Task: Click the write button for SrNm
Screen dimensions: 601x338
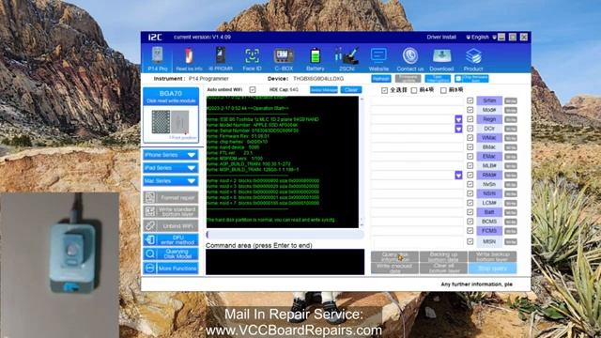Action: click(511, 100)
